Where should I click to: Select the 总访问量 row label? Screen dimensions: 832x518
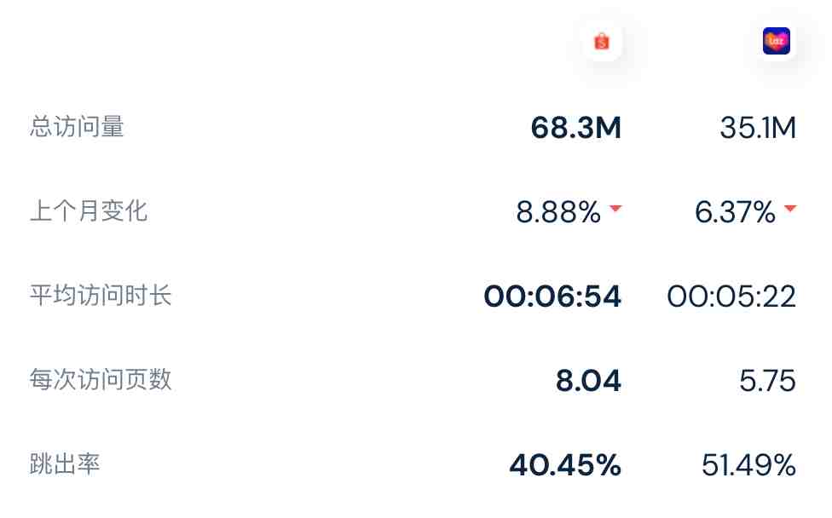[77, 127]
